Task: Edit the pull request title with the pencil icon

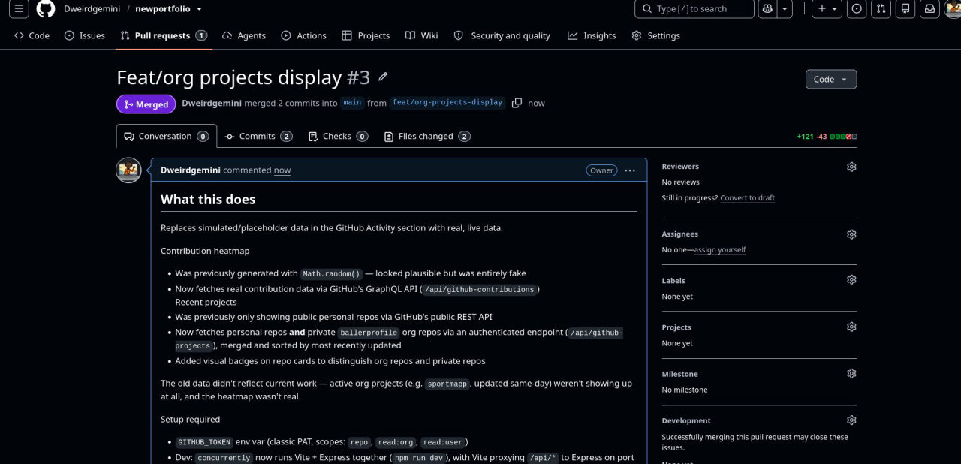Action: [x=383, y=77]
